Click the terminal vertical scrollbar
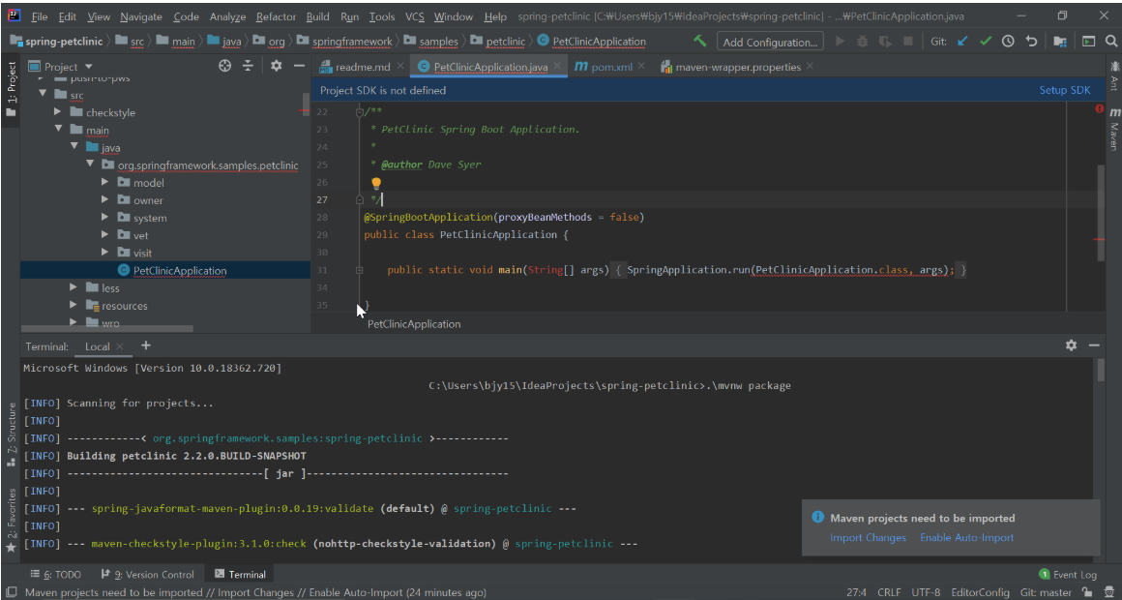Screen dimensions: 1122x600 point(1101,370)
